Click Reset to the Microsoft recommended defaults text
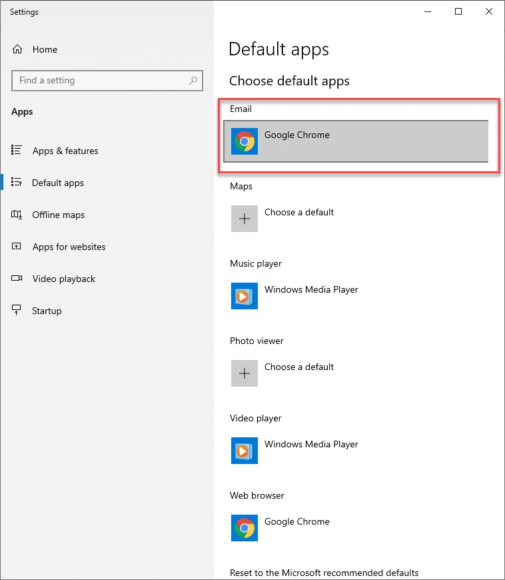The image size is (505, 580). coord(324,573)
